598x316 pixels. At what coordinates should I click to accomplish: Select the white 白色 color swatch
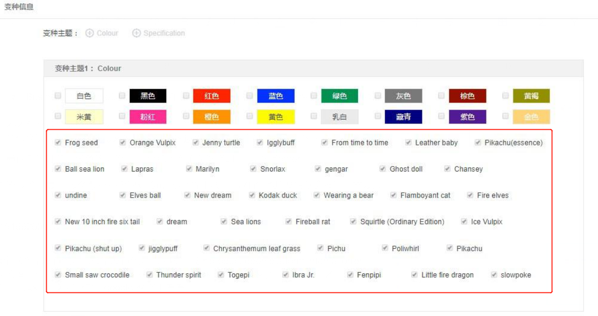point(84,96)
